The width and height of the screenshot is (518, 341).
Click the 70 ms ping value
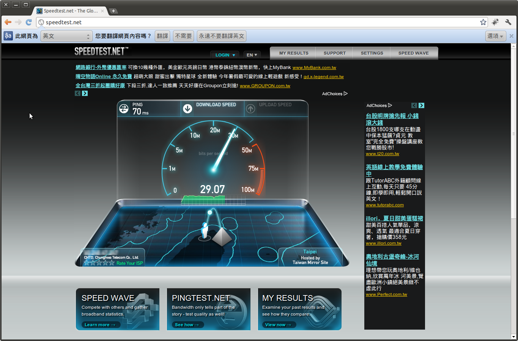(x=140, y=112)
